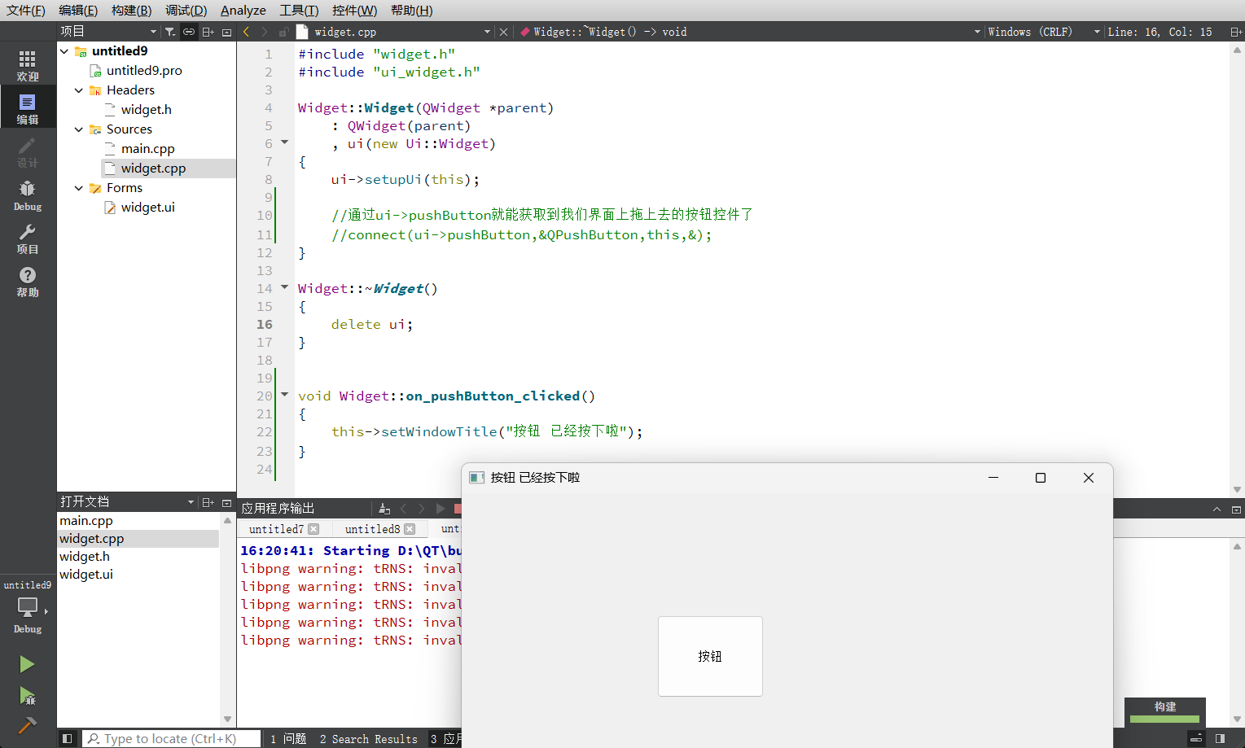The image size is (1245, 748).
Task: Switch to the 欢迎 (Welcome) mode
Action: tap(28, 65)
